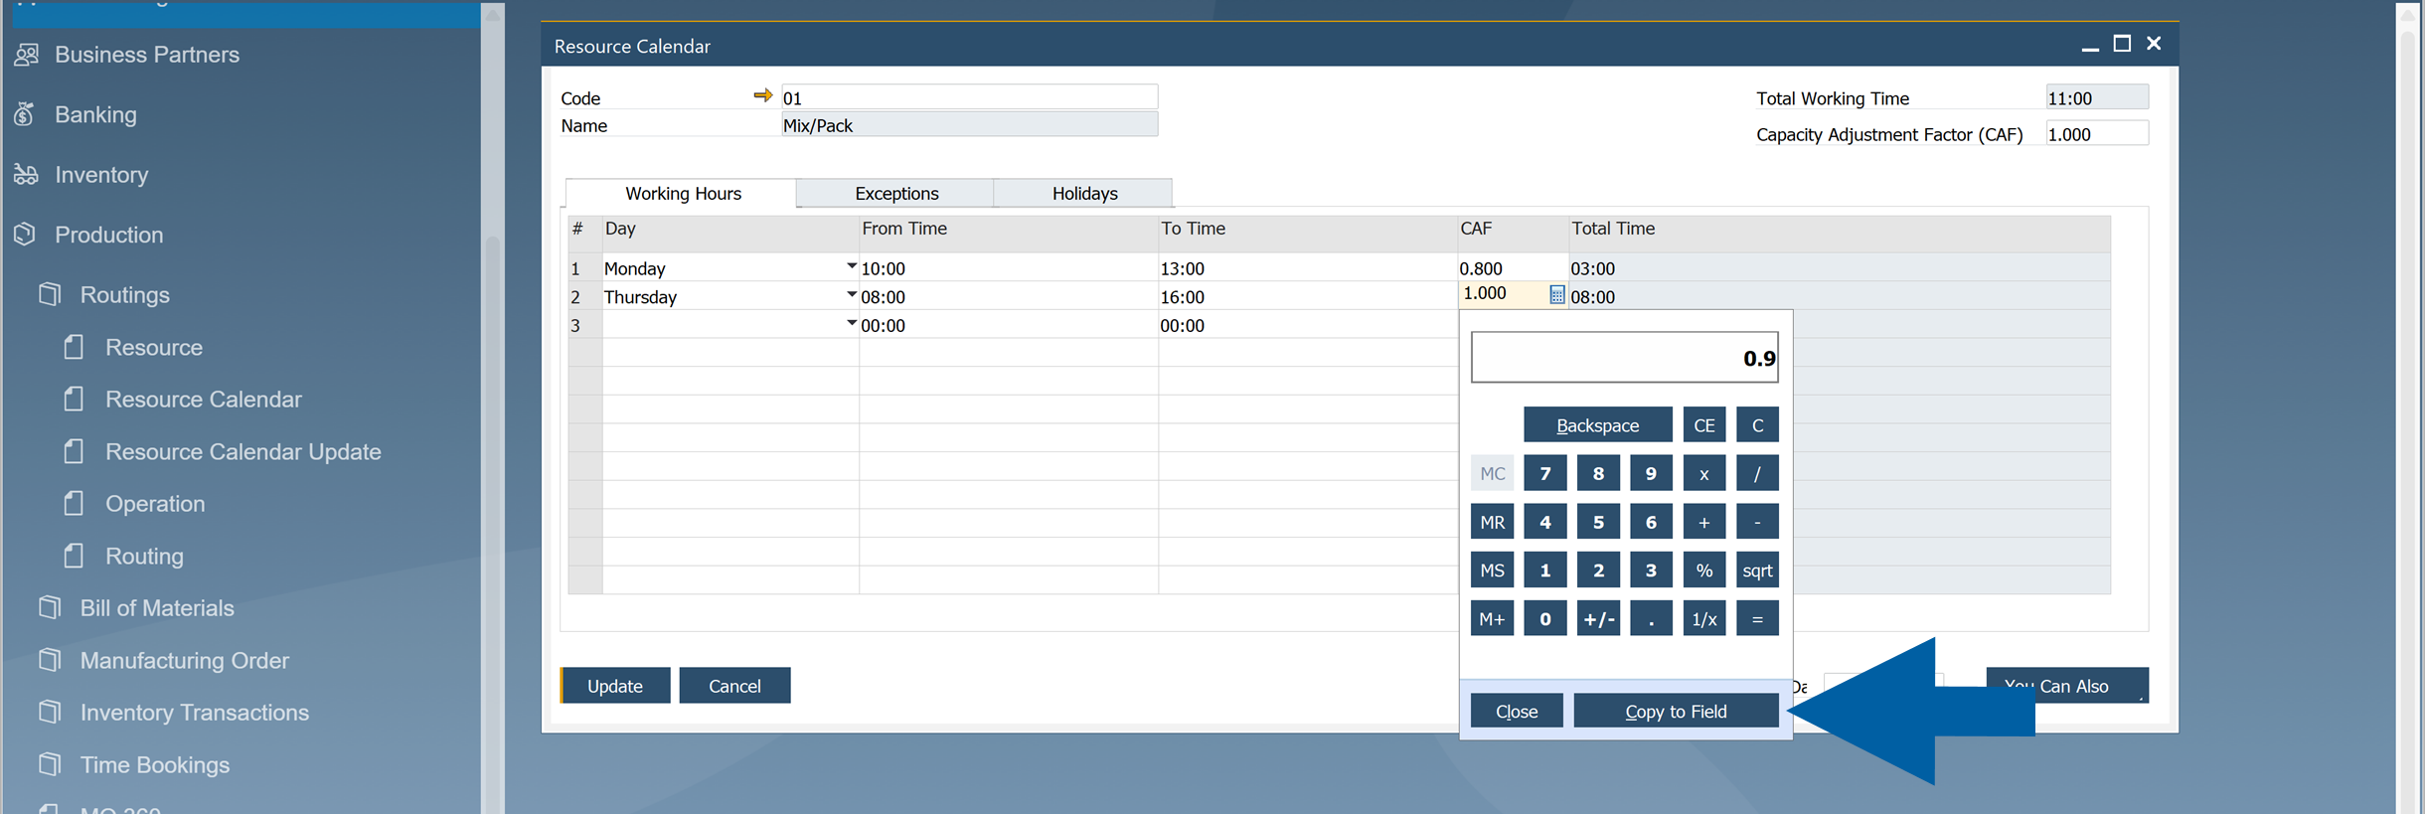Open Manufacturing Order in sidebar
Image resolution: width=2425 pixels, height=814 pixels.
pos(185,660)
